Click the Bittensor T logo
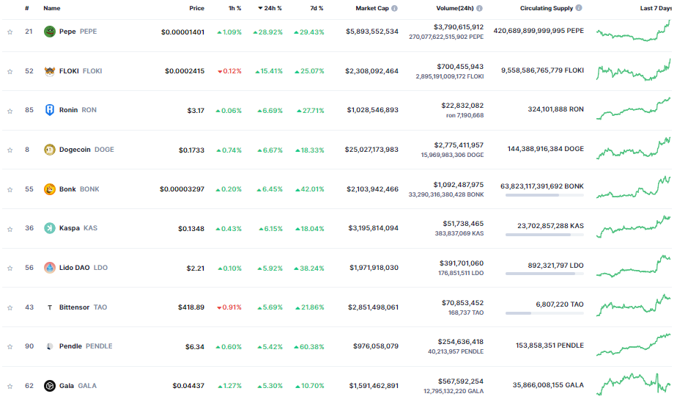 tap(50, 307)
